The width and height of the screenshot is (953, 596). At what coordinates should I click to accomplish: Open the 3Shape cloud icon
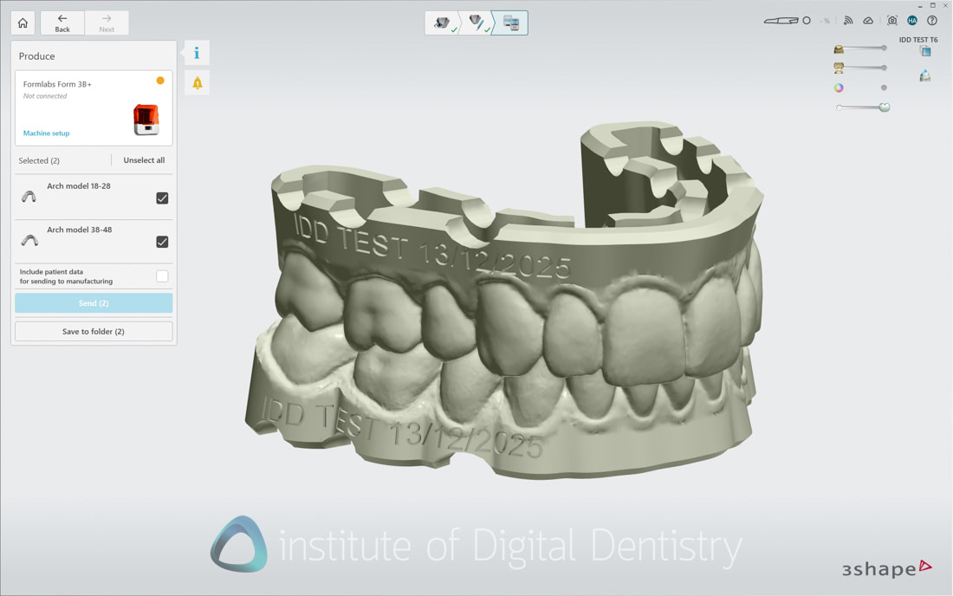(x=869, y=20)
